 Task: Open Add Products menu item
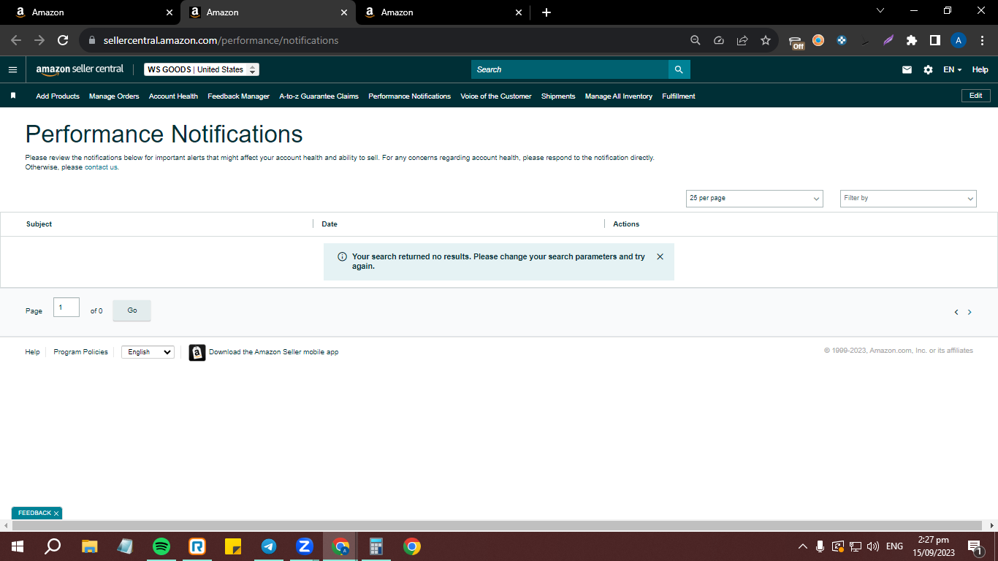point(58,96)
